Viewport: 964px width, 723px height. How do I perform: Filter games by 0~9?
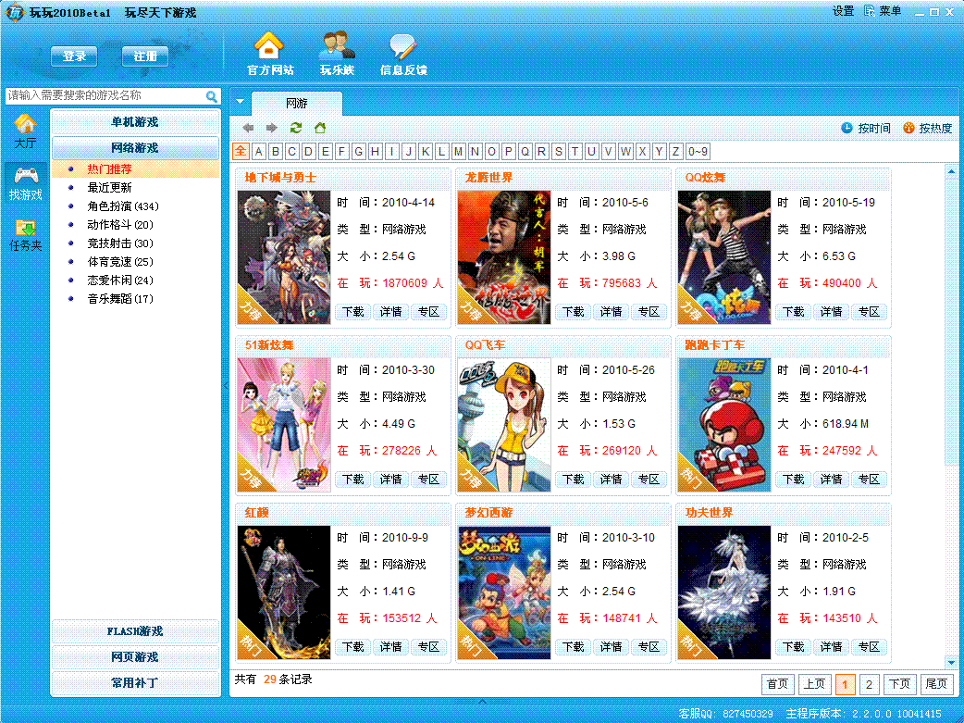[x=698, y=152]
